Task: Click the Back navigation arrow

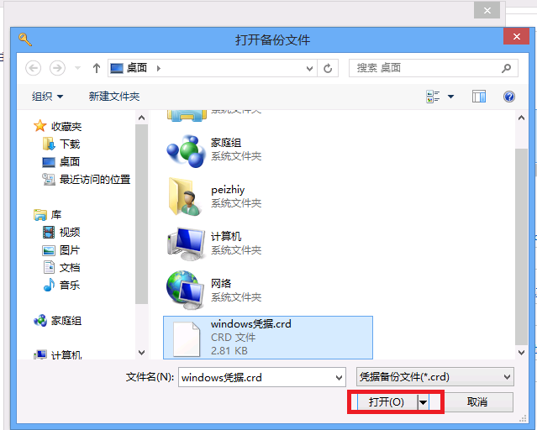Action: tap(34, 68)
